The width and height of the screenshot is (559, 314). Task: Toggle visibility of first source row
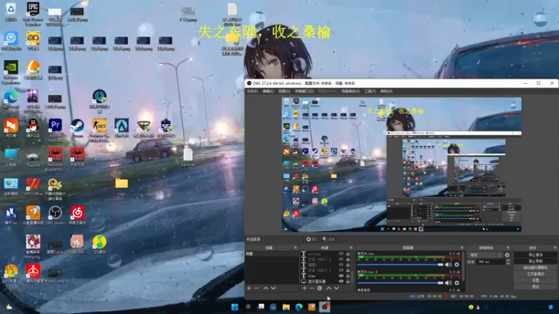pos(341,254)
